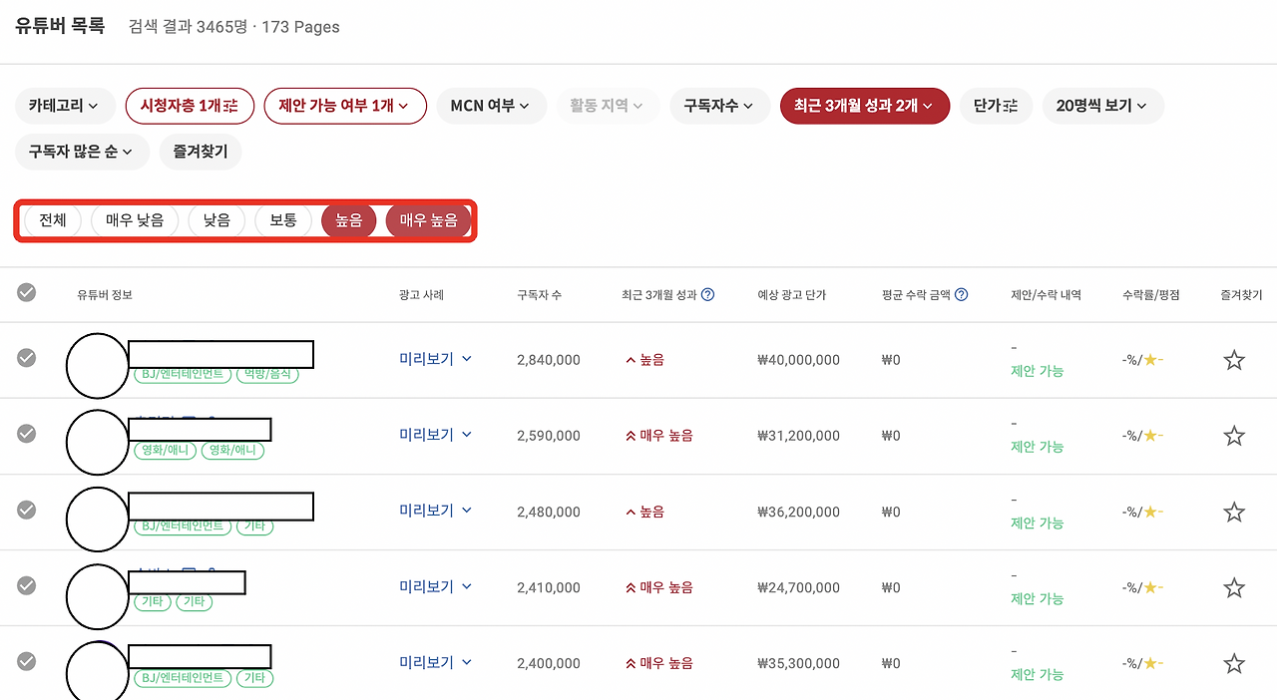Toggle the select-all checkbox in the table header
Viewport: 1277px width, 700px height.
tap(26, 292)
